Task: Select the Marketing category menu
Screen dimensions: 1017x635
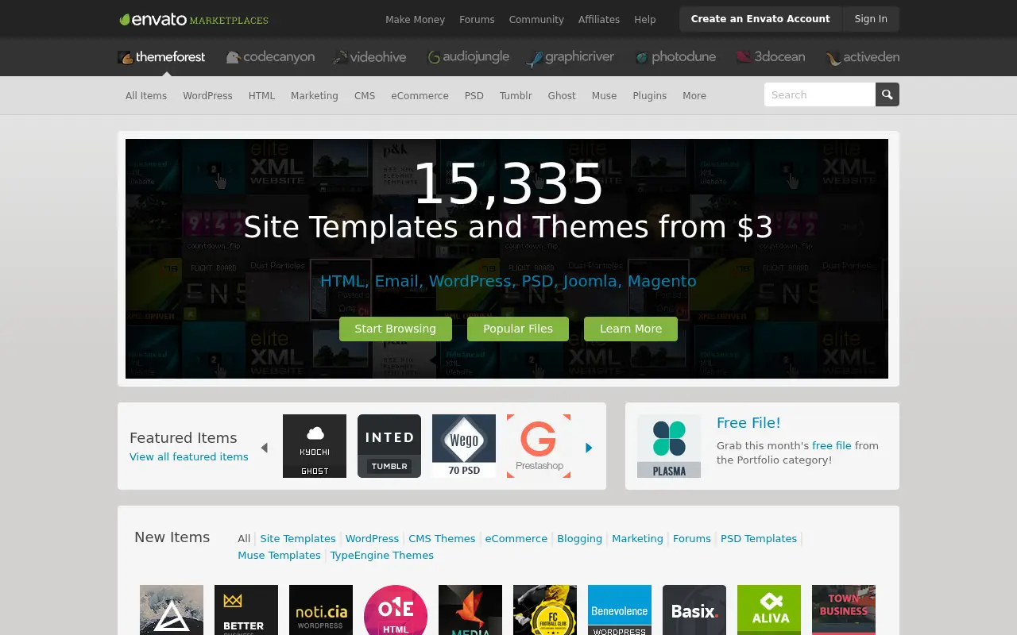Action: pos(315,95)
